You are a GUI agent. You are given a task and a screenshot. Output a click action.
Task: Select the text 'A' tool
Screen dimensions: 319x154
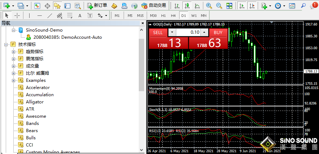tap(80, 15)
